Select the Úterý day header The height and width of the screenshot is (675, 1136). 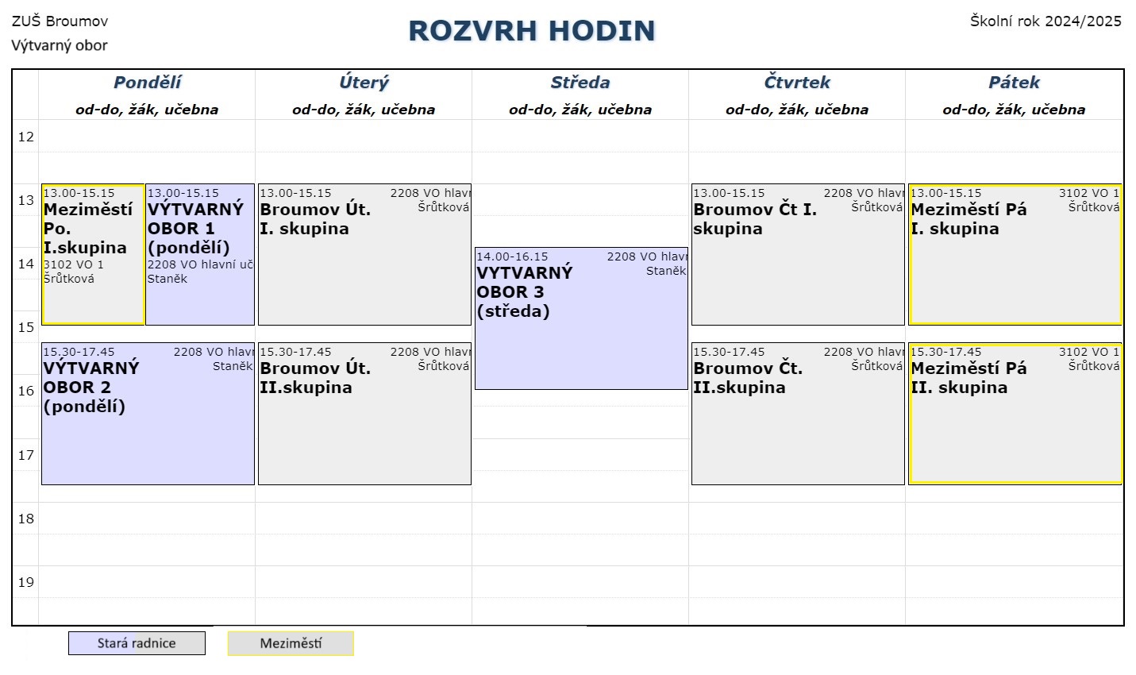(364, 83)
